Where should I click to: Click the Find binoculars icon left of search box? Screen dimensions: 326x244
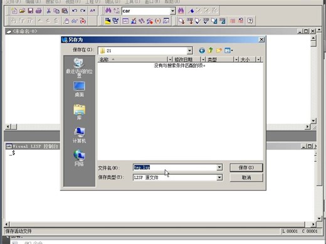(x=108, y=11)
